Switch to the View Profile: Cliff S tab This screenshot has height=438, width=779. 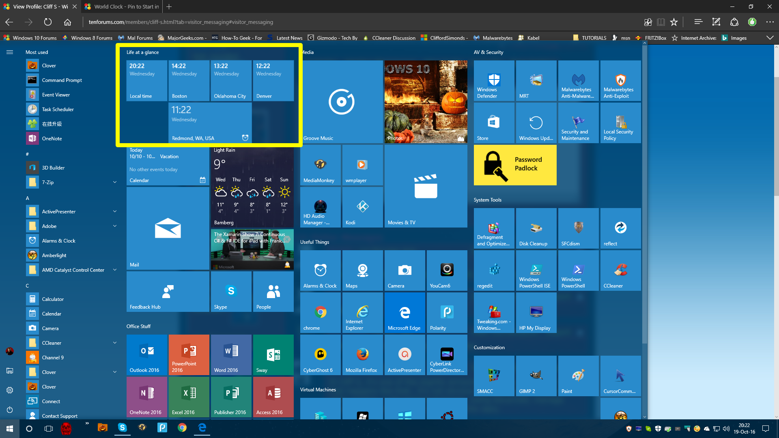click(40, 6)
